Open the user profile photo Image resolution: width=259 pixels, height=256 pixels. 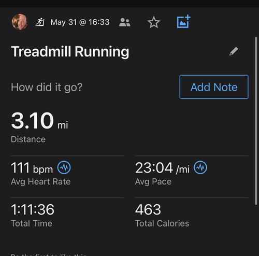[20, 22]
